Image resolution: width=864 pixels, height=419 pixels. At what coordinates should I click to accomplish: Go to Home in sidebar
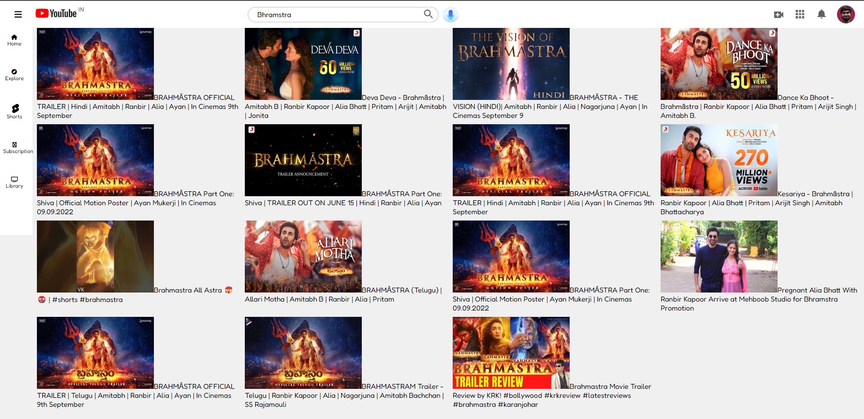click(x=14, y=40)
